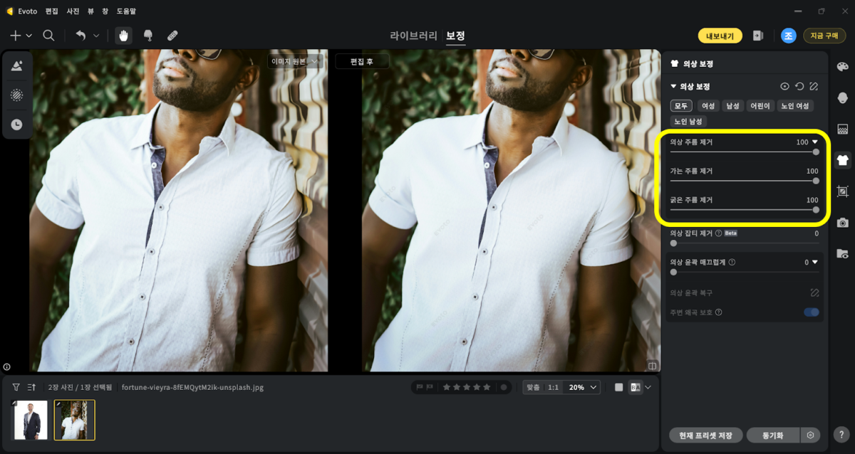Click the filter funnel icon in filmstrip

[x=16, y=388]
